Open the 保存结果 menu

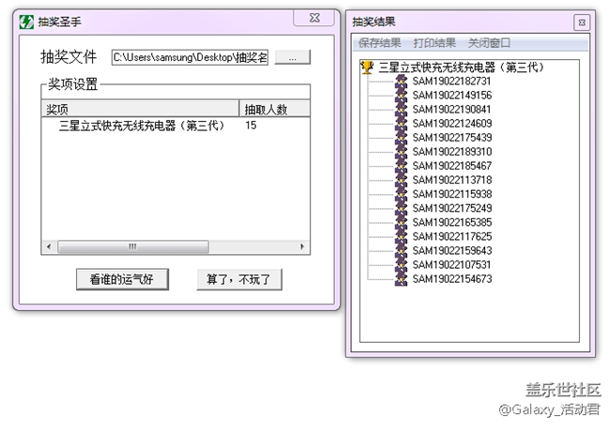pyautogui.click(x=379, y=43)
